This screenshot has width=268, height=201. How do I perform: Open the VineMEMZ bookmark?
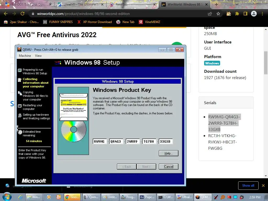[x=149, y=22]
